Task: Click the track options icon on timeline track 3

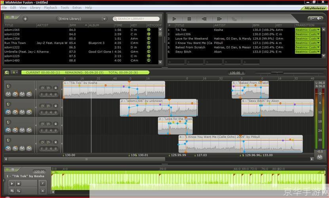Action: (8, 122)
